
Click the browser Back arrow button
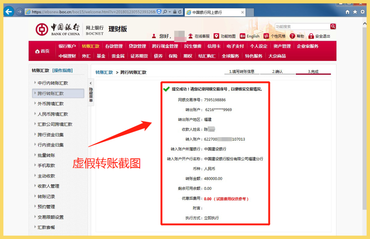pos(9,12)
